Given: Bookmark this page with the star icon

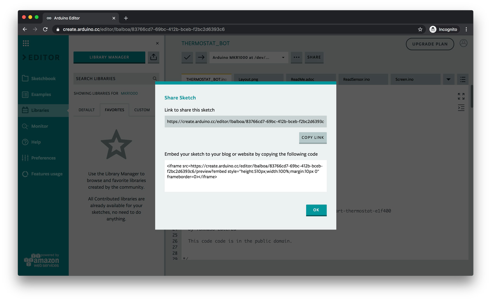Looking at the screenshot, I should pyautogui.click(x=420, y=29).
